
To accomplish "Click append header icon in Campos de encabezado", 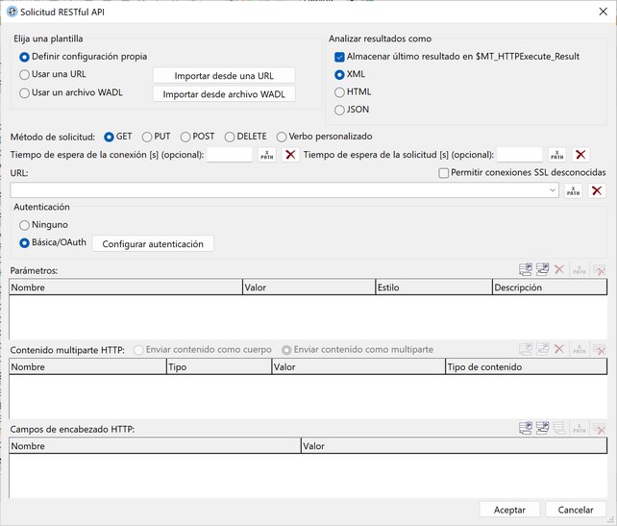I will pos(526,428).
